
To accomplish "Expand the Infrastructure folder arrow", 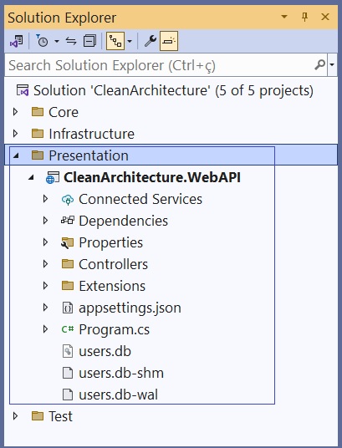I will tap(16, 134).
